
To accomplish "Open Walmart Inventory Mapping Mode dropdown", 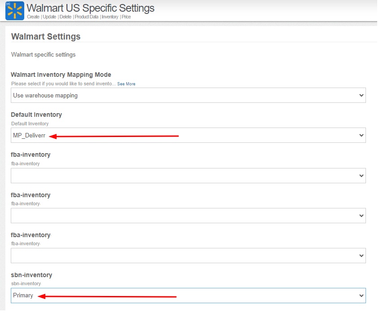I will coord(188,95).
